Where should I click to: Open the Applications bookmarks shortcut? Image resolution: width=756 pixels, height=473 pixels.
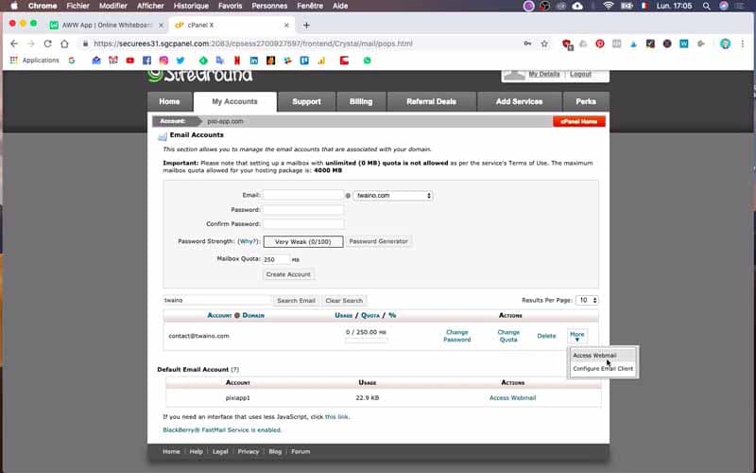34,61
